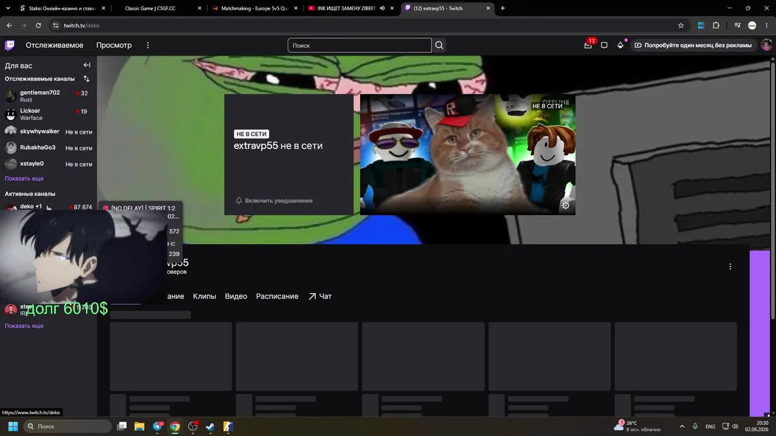This screenshot has width=776, height=436.
Task: Switch to the Stake casino tab
Action: pos(62,8)
